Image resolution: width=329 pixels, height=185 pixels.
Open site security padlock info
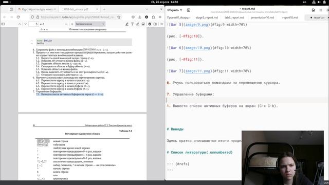[x=38, y=17]
